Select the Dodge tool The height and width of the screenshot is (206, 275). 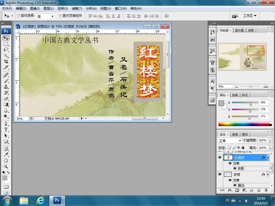(6, 116)
